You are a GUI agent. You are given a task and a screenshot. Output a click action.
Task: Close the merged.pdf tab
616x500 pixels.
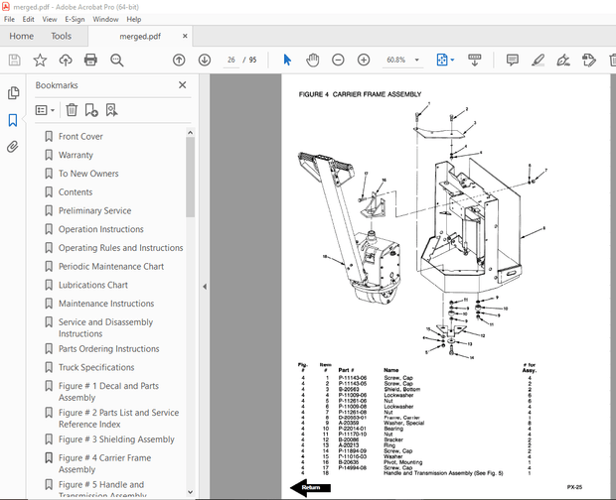[185, 36]
